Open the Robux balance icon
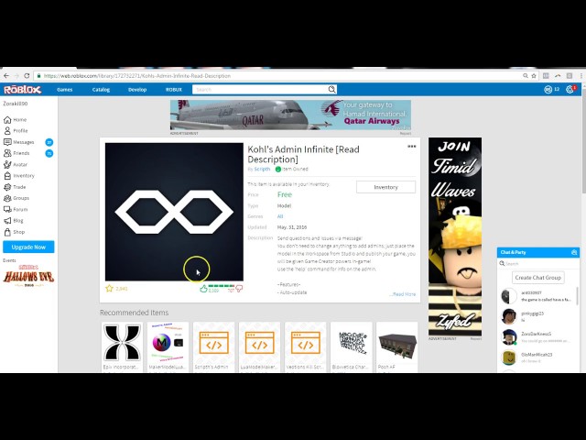586x440 pixels. pyautogui.click(x=548, y=90)
